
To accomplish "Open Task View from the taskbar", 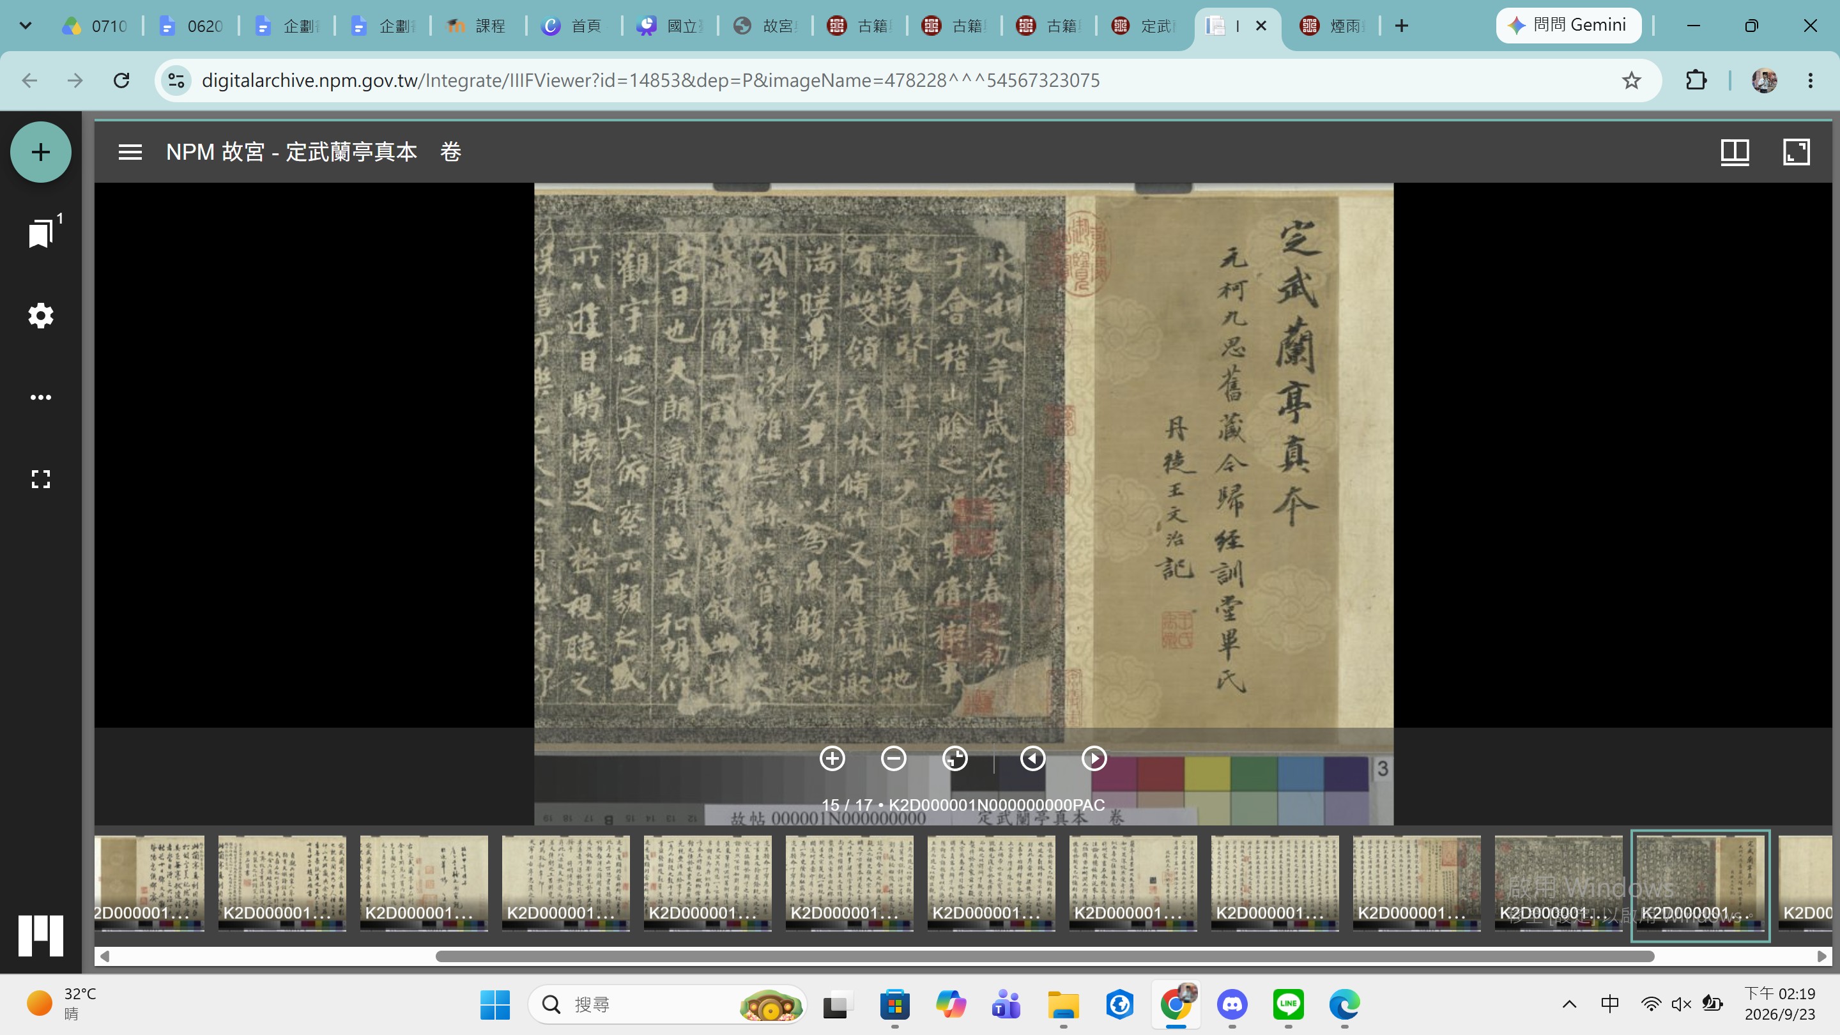I will [838, 1005].
